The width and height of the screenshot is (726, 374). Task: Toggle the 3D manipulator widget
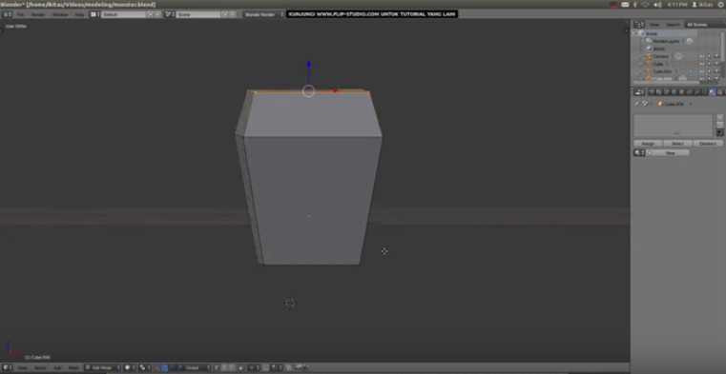tap(156, 367)
